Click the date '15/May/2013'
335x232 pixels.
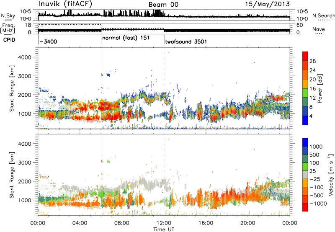pos(268,4)
